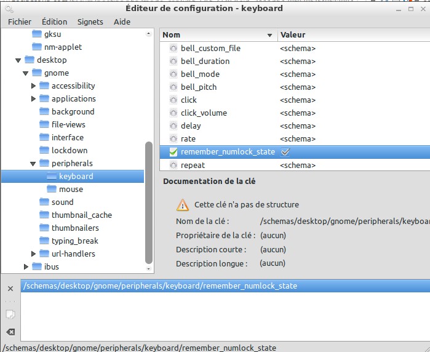Image resolution: width=430 pixels, height=352 pixels.
Task: Sort keys by the Nom column header
Action: tap(215, 35)
